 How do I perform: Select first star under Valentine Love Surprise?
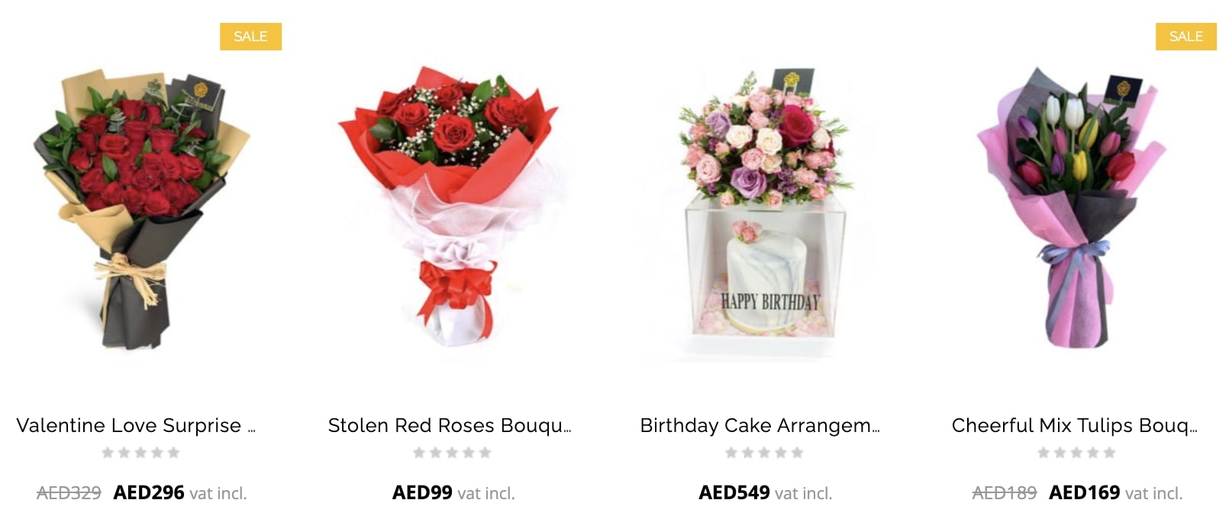(x=108, y=453)
